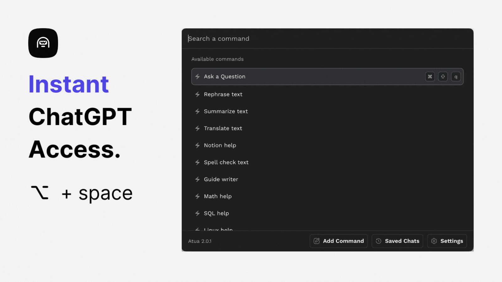Click the Access. headline text
502x282 pixels.
(x=75, y=149)
